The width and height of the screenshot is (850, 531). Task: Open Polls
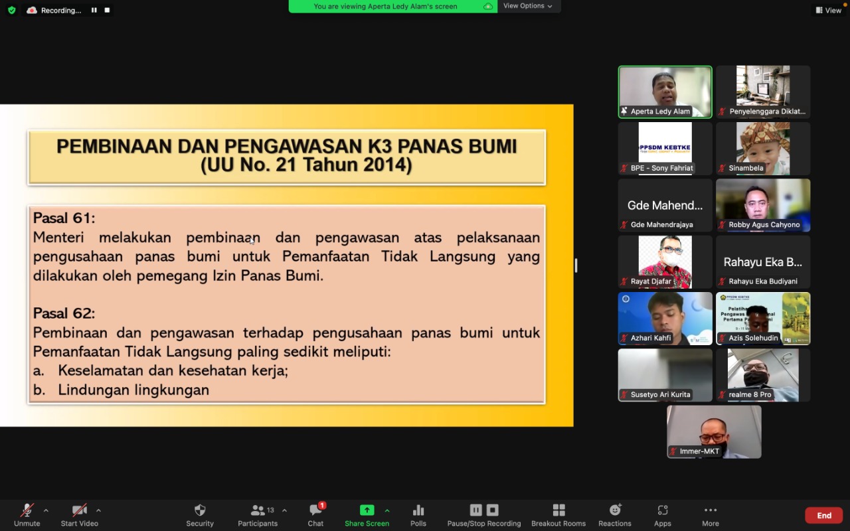coord(418,514)
